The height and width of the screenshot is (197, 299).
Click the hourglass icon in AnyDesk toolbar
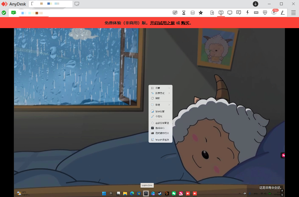pyautogui.click(x=184, y=13)
